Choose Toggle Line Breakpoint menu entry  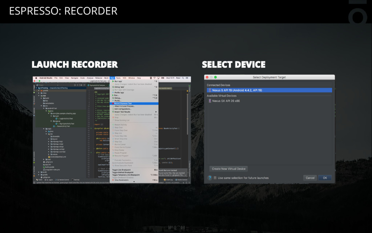coord(135,170)
